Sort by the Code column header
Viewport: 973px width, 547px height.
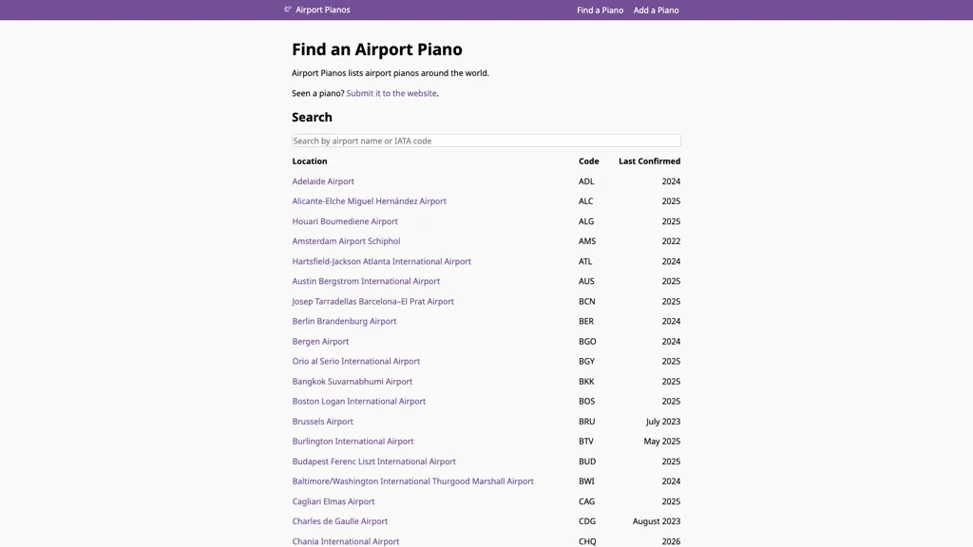(x=588, y=160)
